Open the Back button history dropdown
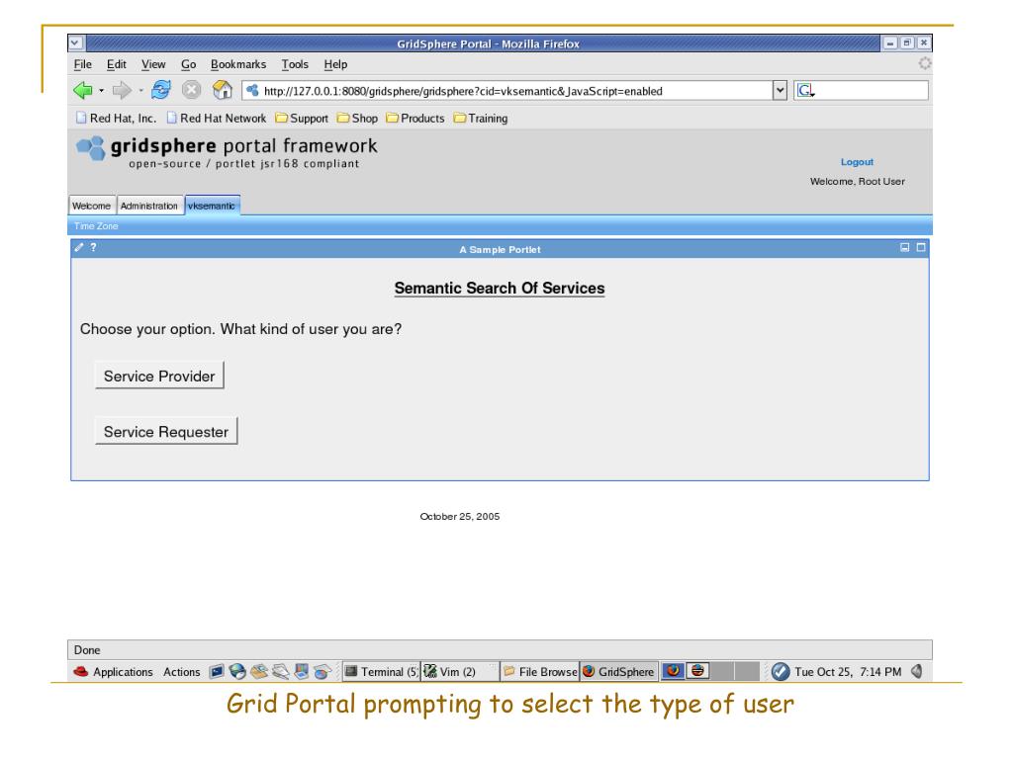Screen dimensions: 1013x759 pyautogui.click(x=102, y=91)
